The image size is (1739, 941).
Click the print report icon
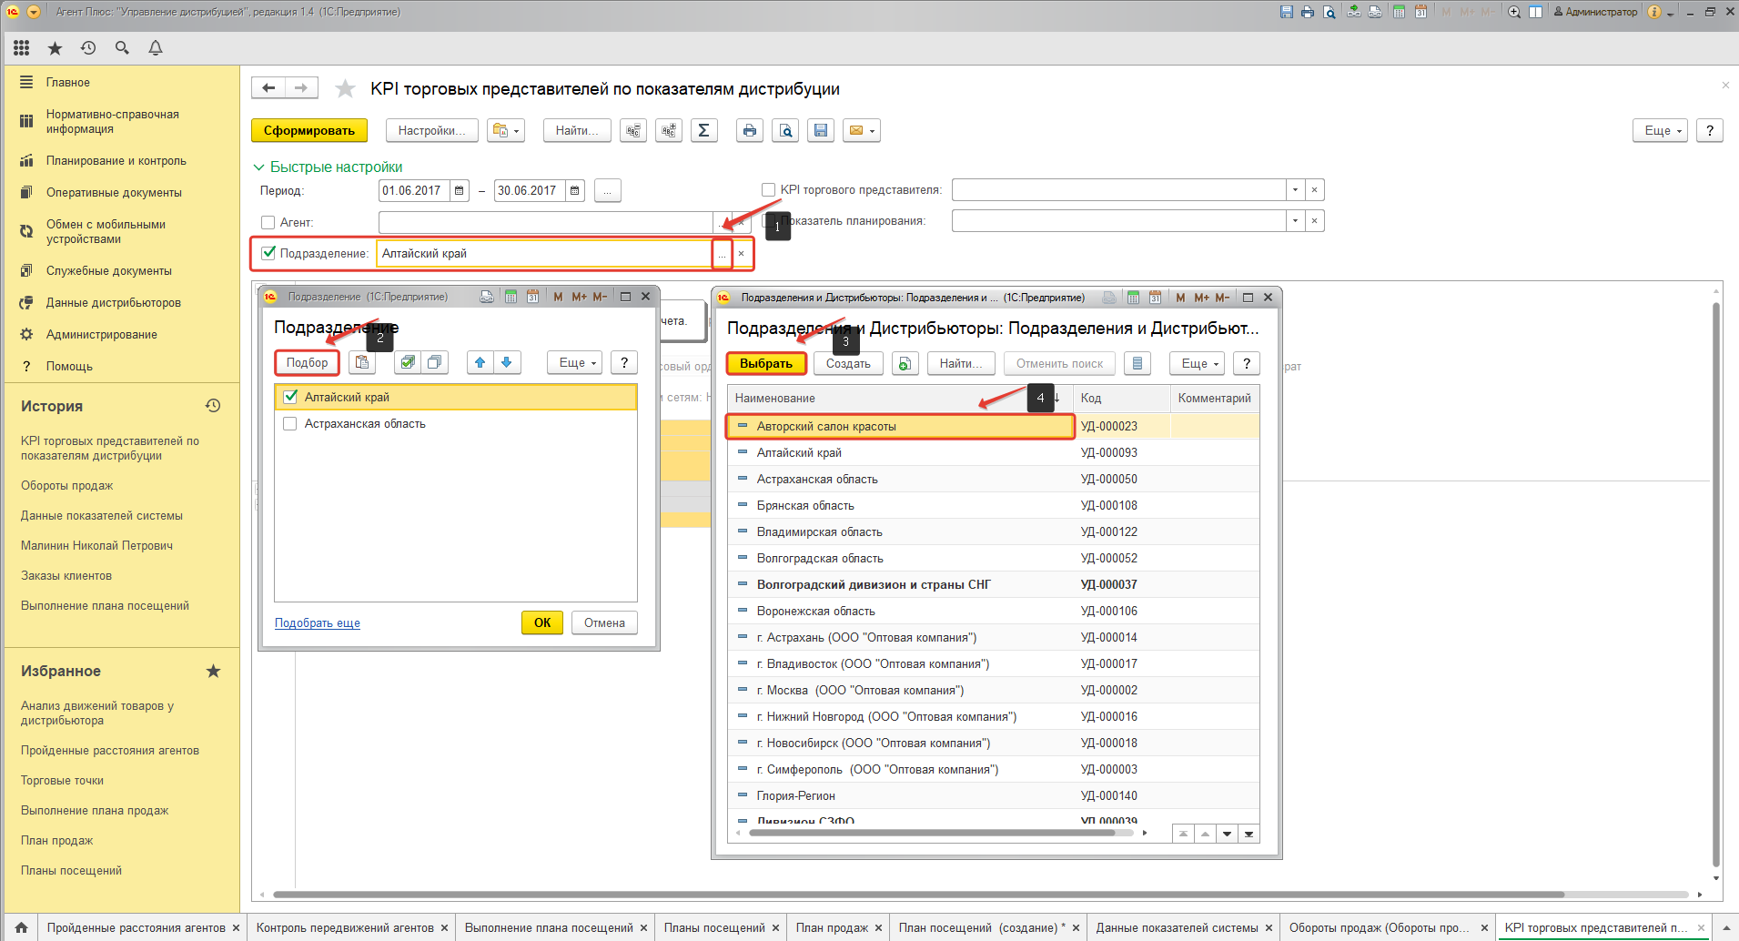(x=749, y=130)
